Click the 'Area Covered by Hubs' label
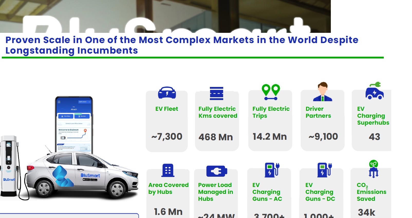This screenshot has width=412, height=218. click(168, 189)
